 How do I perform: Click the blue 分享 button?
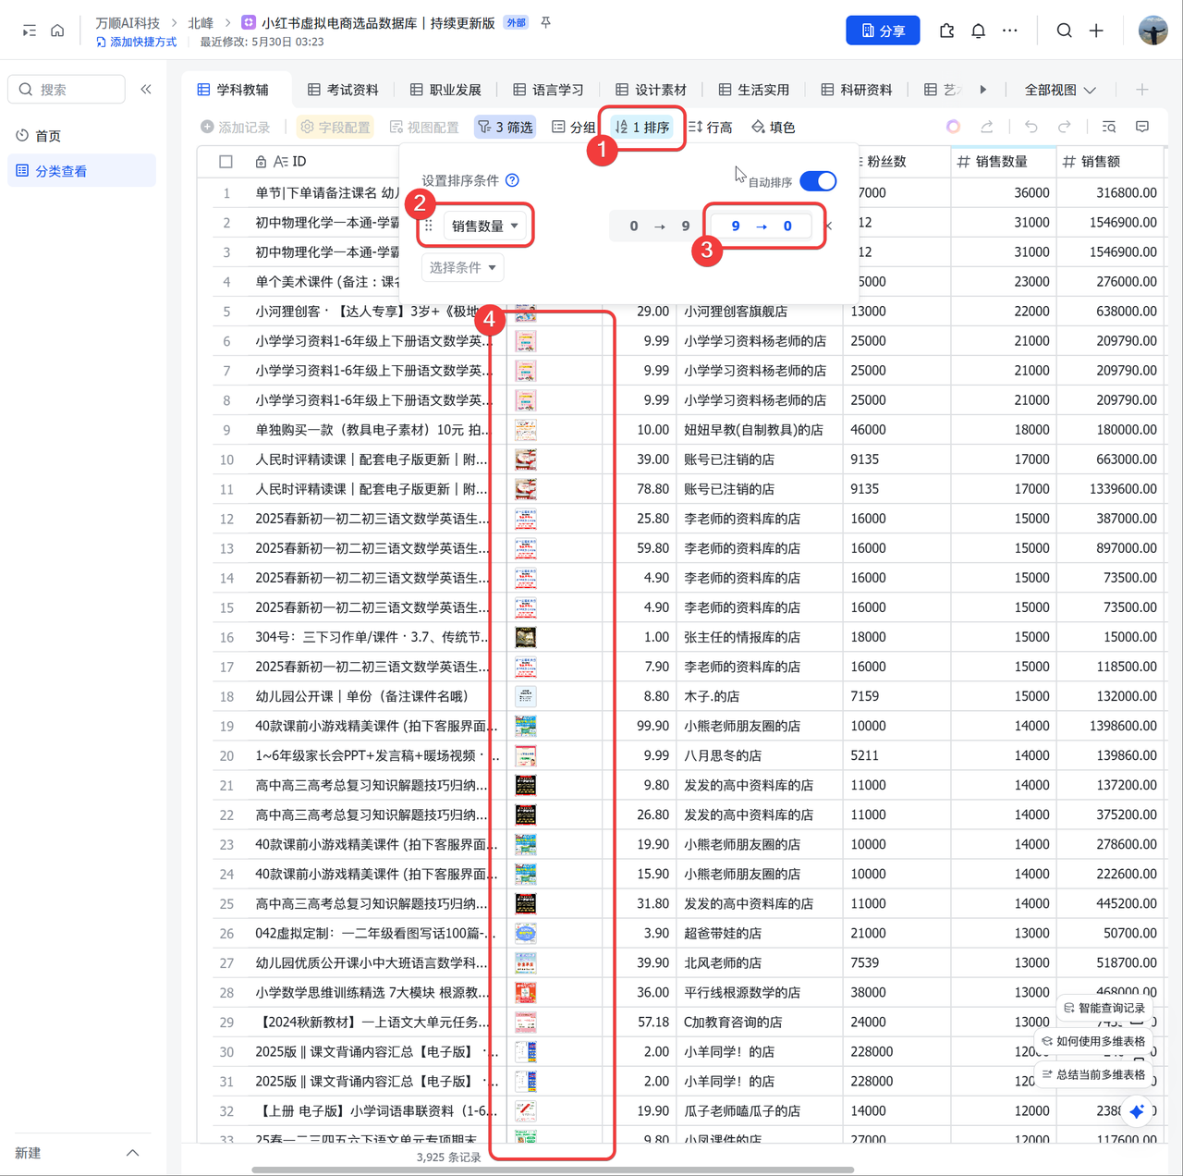tap(883, 31)
